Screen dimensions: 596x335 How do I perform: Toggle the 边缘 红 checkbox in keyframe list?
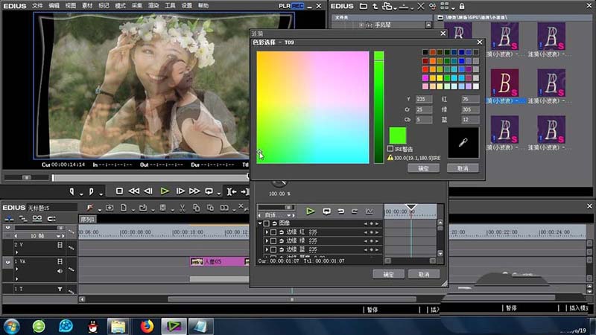(273, 232)
